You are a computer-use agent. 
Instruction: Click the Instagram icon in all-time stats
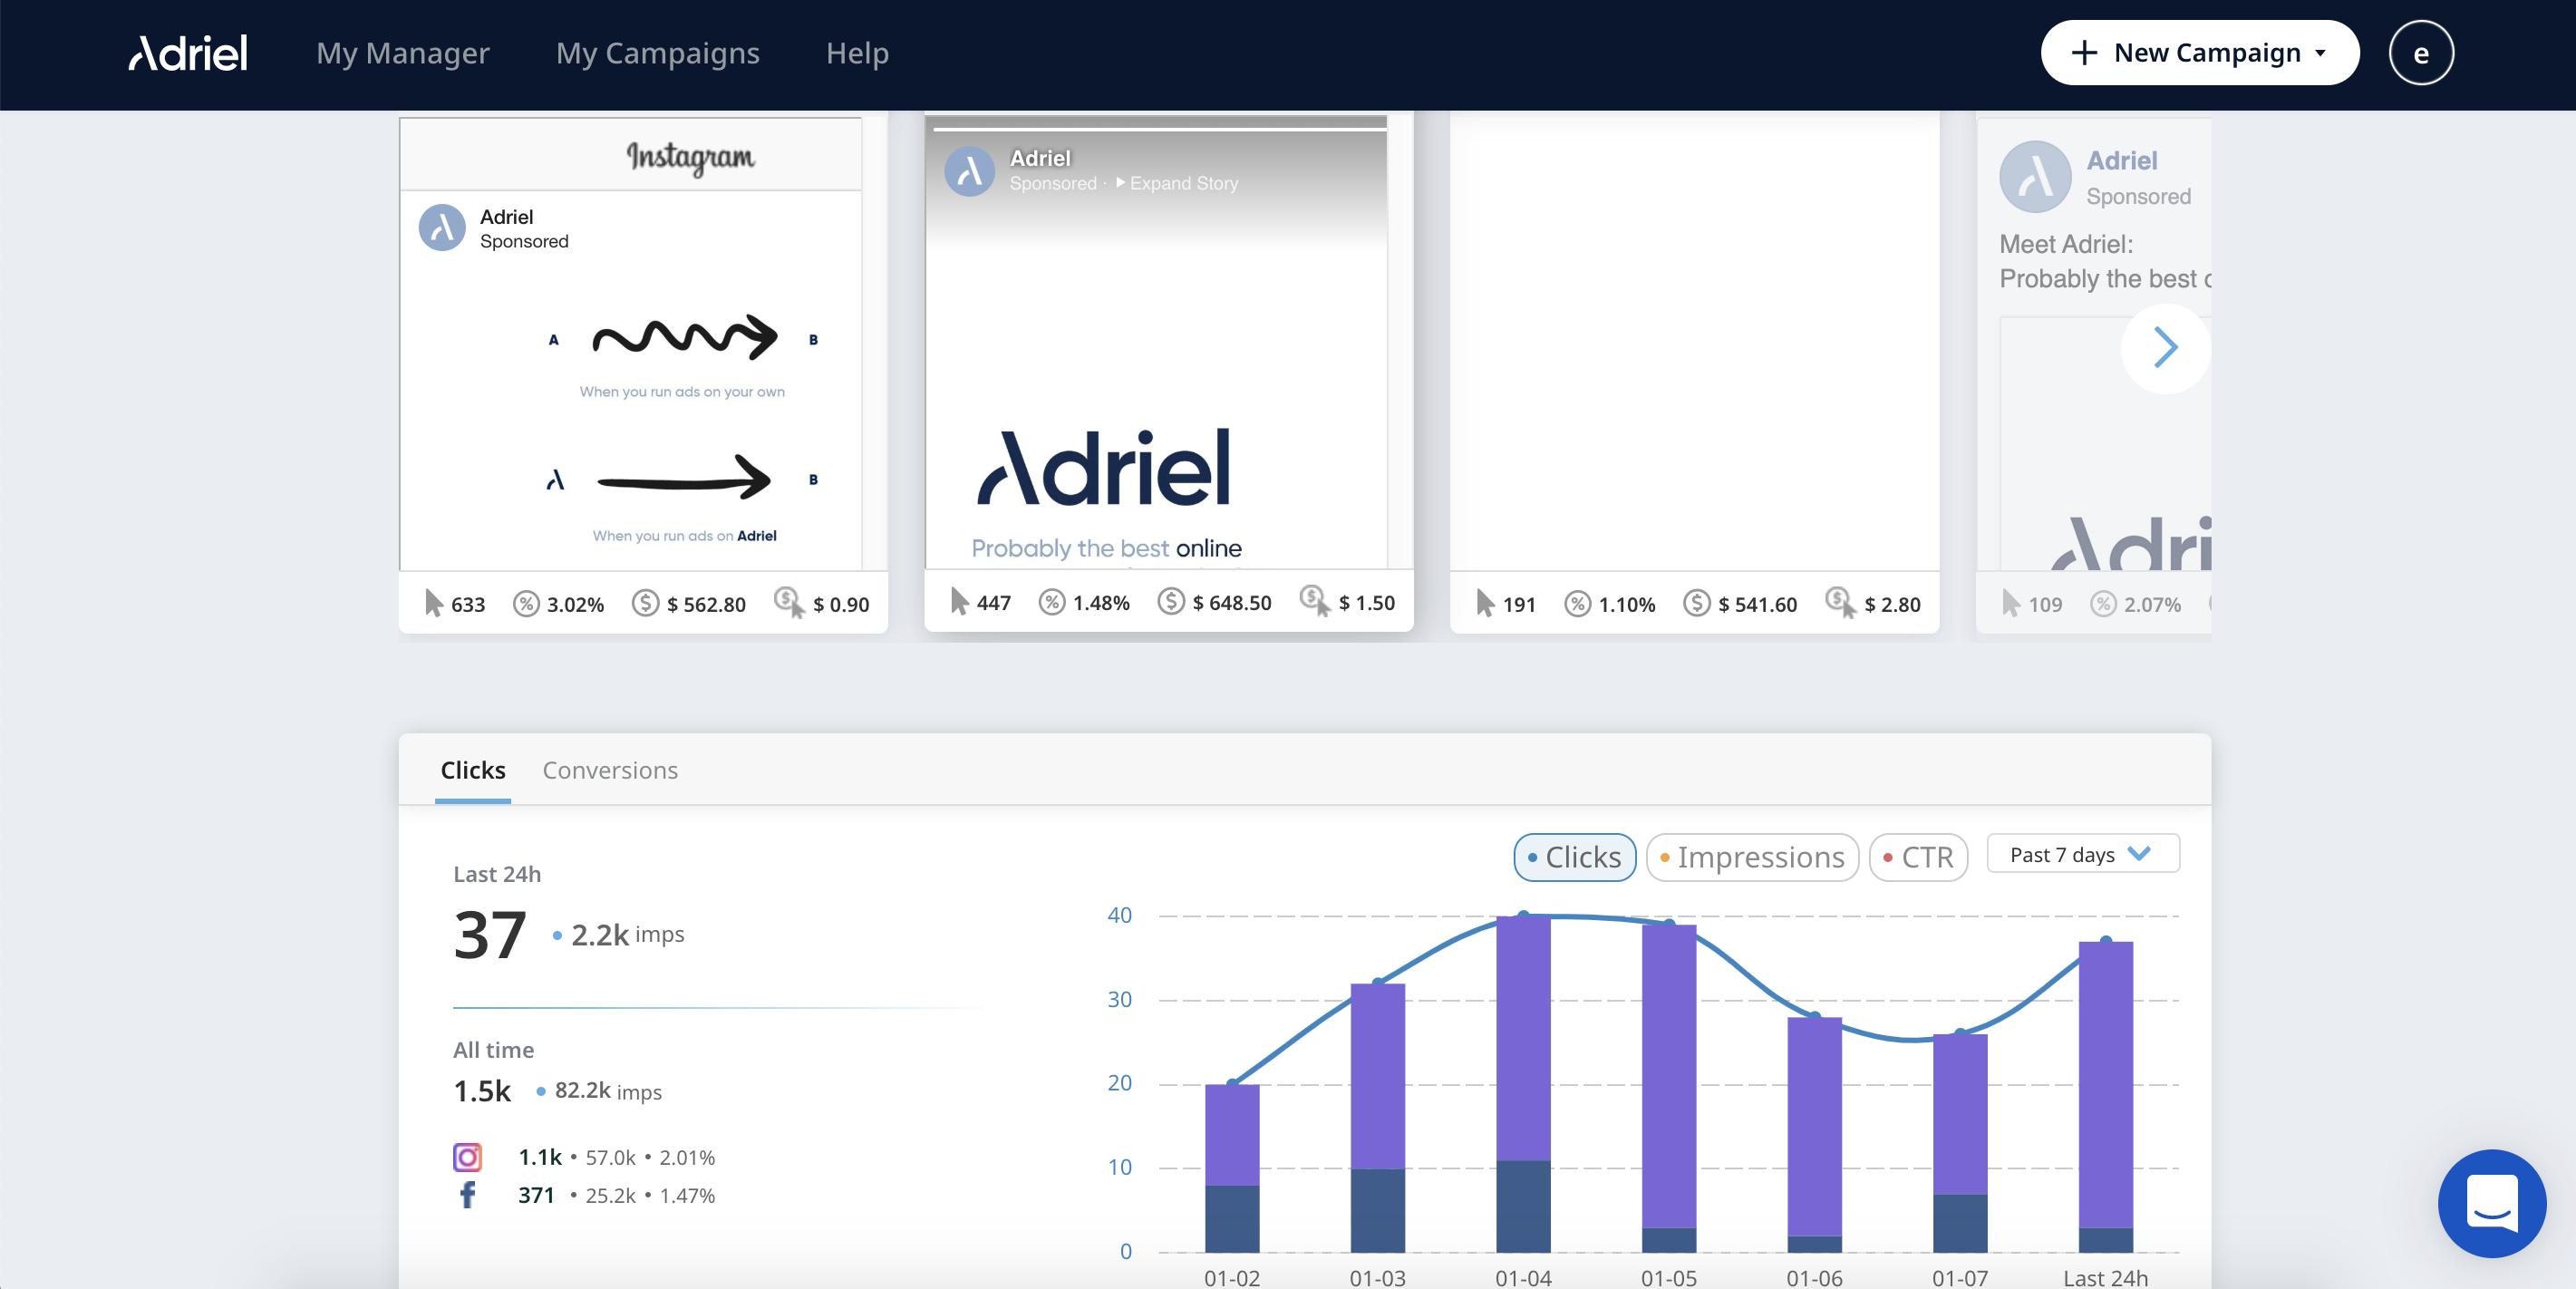tap(467, 1157)
